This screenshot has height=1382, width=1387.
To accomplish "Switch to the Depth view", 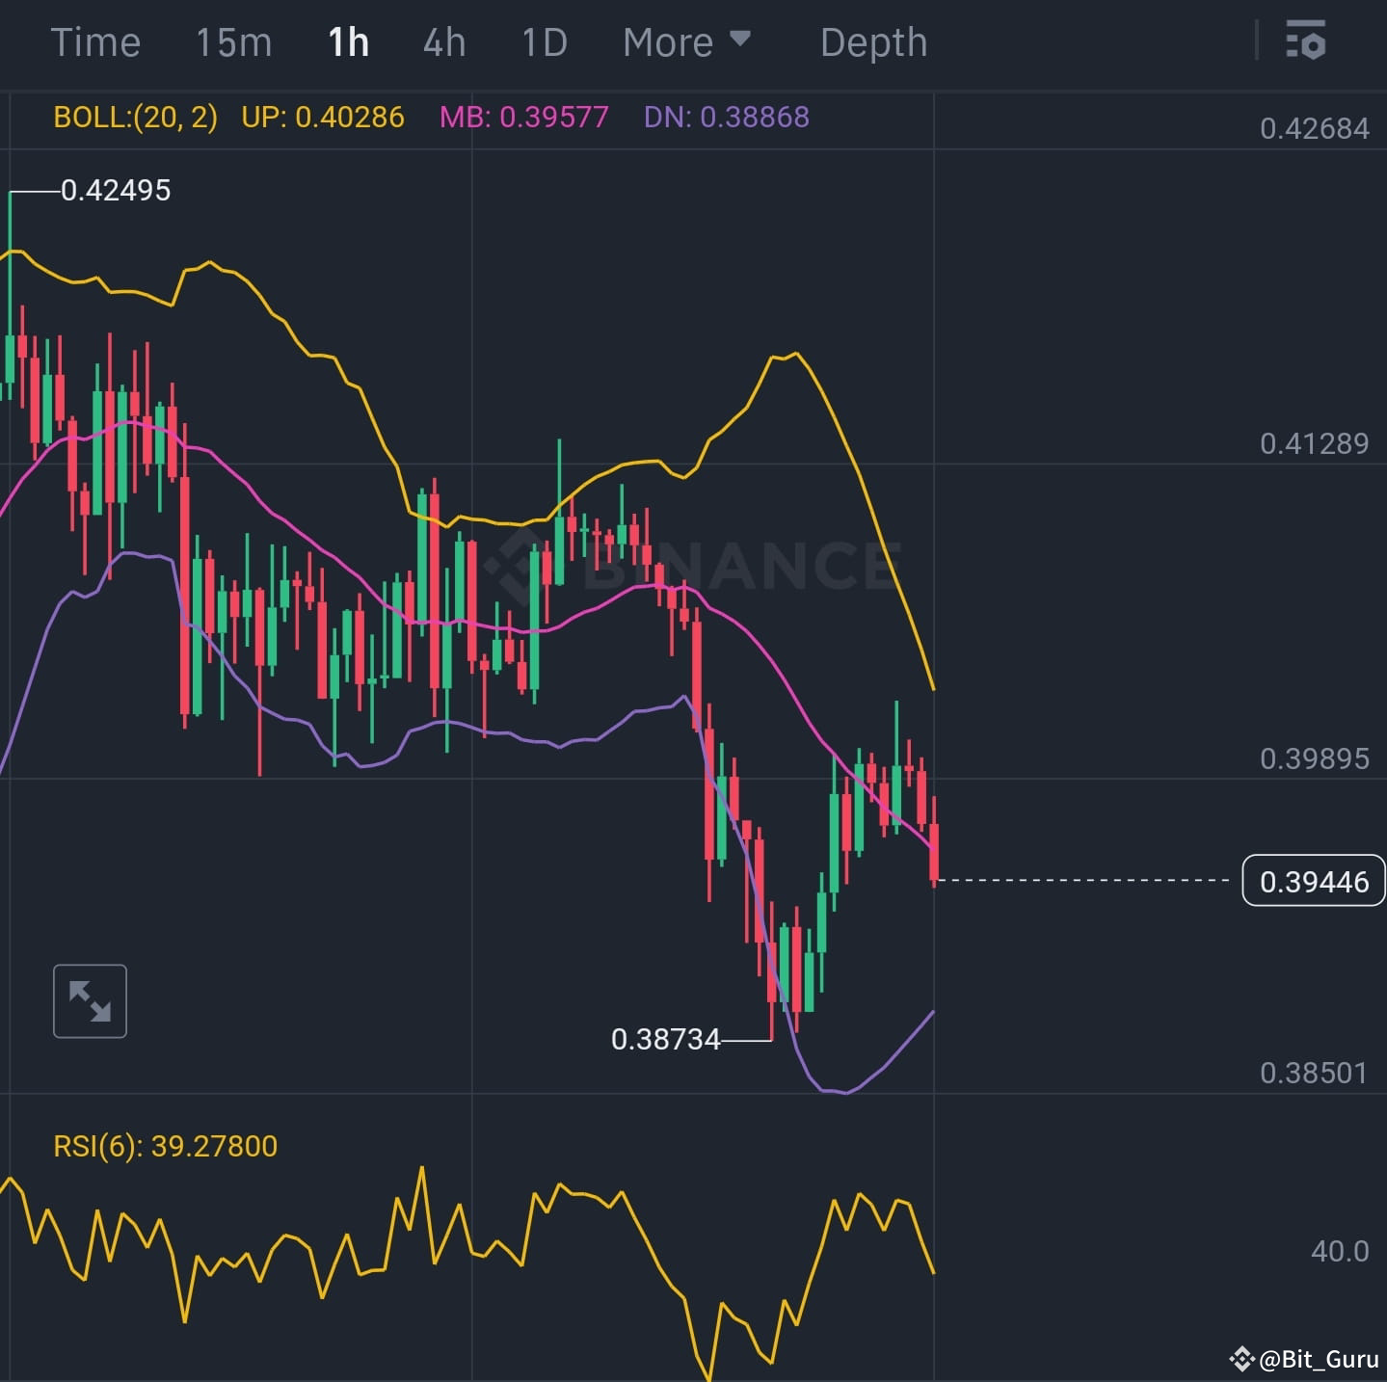I will pyautogui.click(x=873, y=42).
